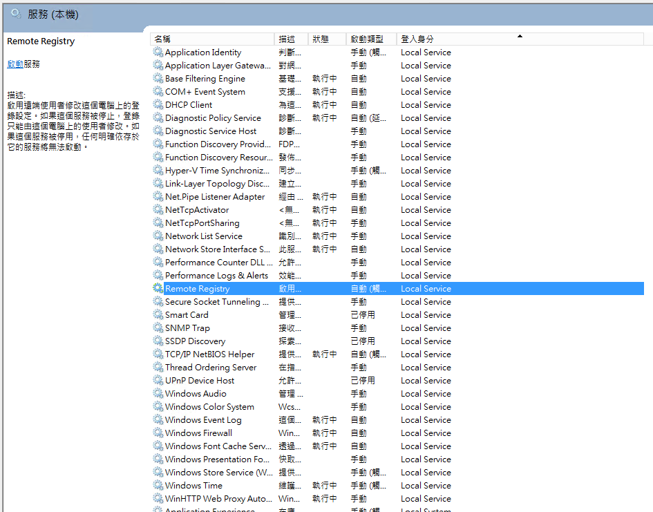Click the gear icon beside Net.Pipe Listener Adapter
The height and width of the screenshot is (512, 653).
(158, 196)
